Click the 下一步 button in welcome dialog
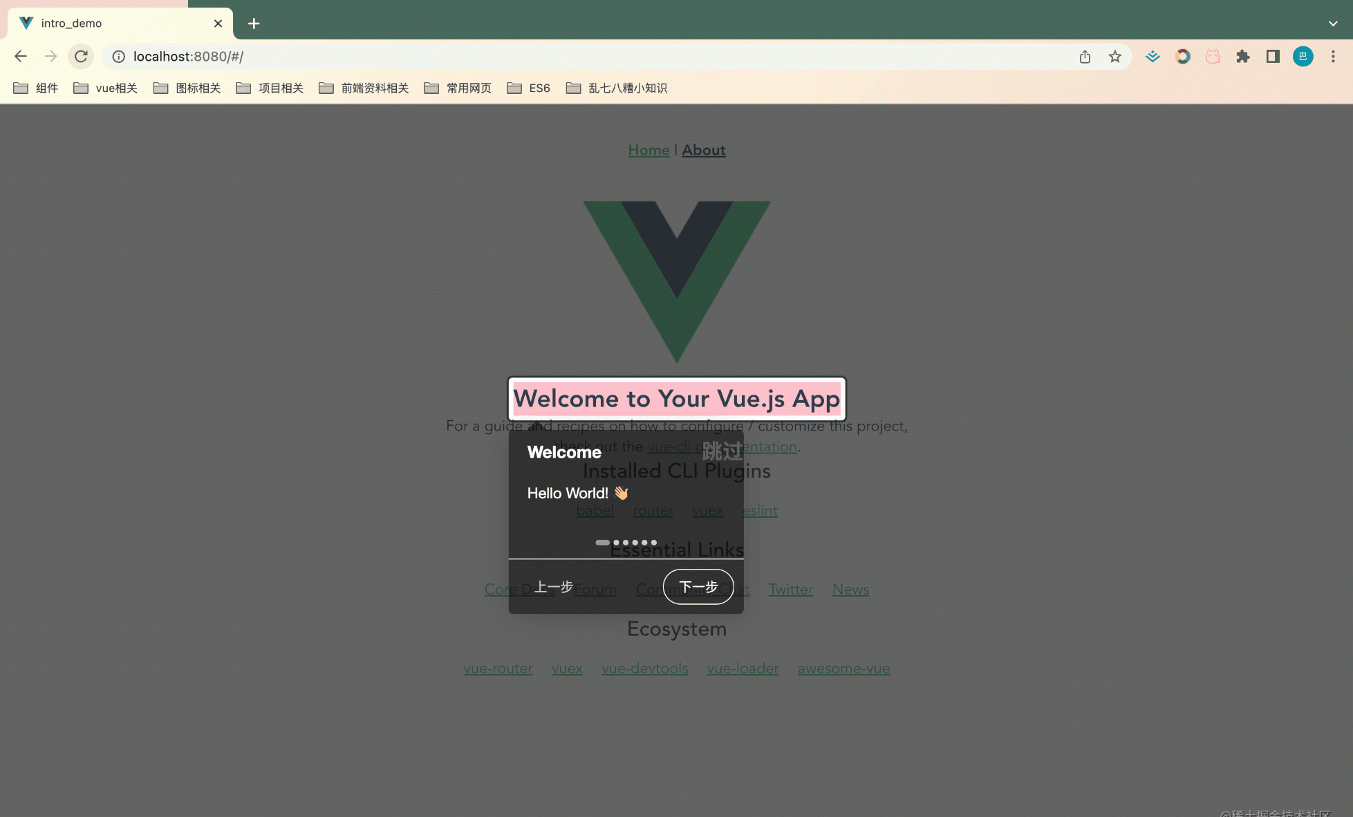Image resolution: width=1353 pixels, height=817 pixels. pyautogui.click(x=699, y=586)
